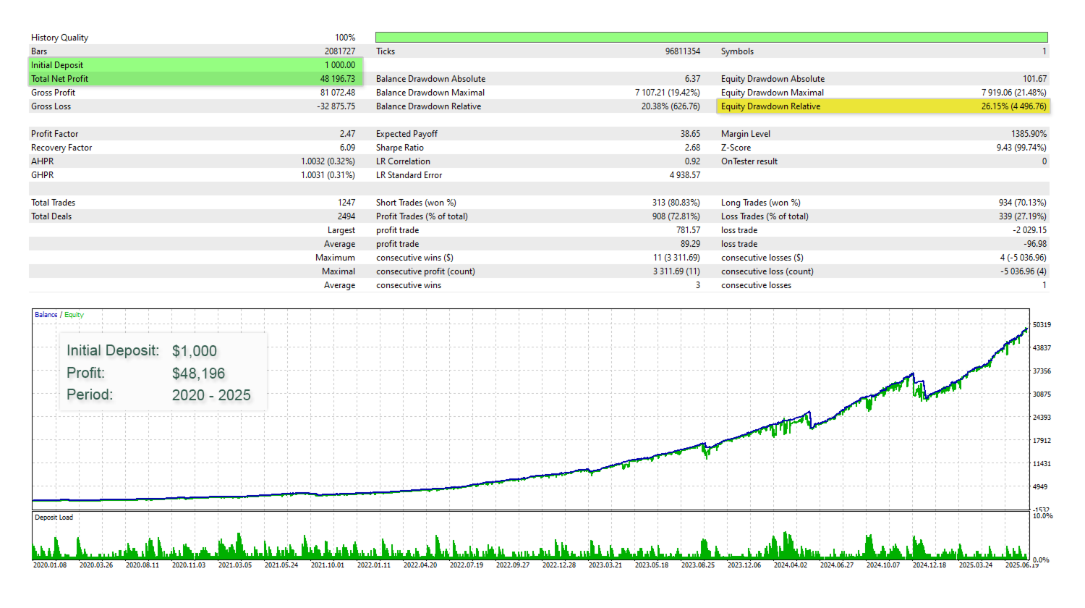Select the History Quality 100% value

(x=345, y=38)
